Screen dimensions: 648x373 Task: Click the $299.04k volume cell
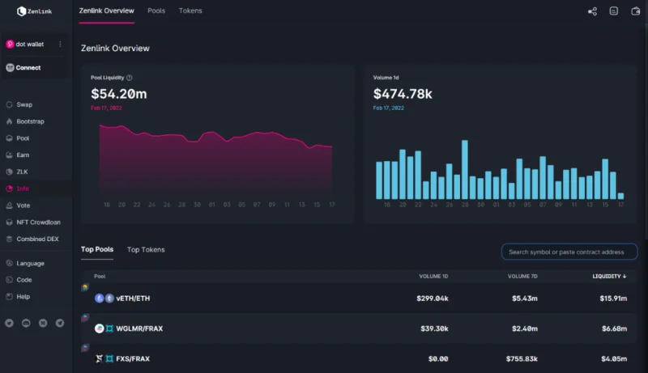point(433,299)
